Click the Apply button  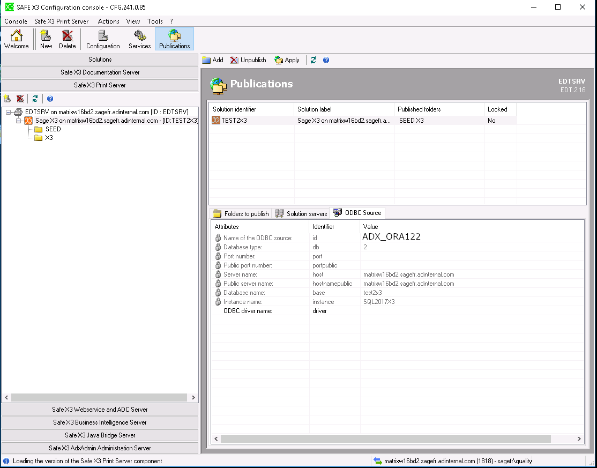click(x=287, y=60)
